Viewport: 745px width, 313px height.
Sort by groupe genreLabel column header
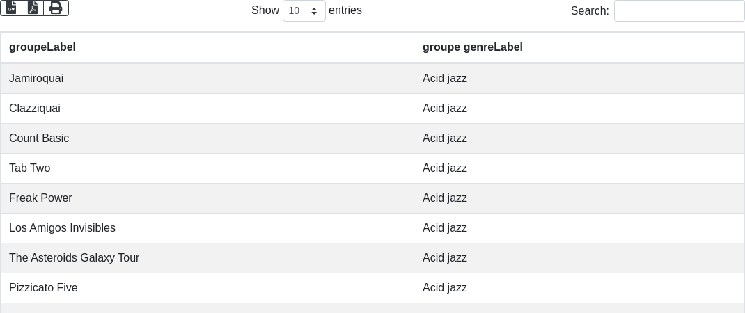pos(472,47)
